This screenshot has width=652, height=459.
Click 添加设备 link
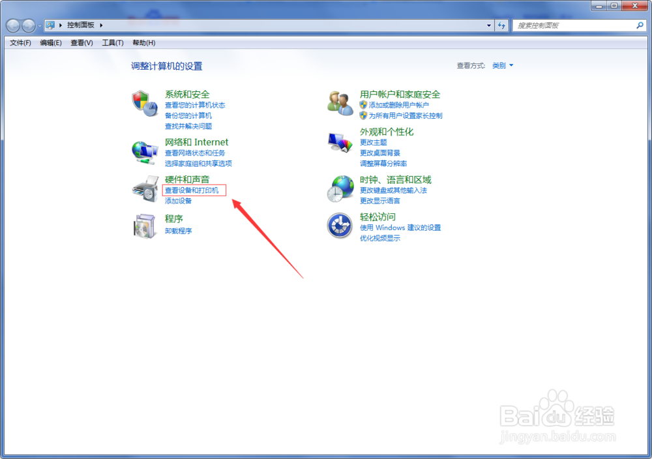point(179,201)
